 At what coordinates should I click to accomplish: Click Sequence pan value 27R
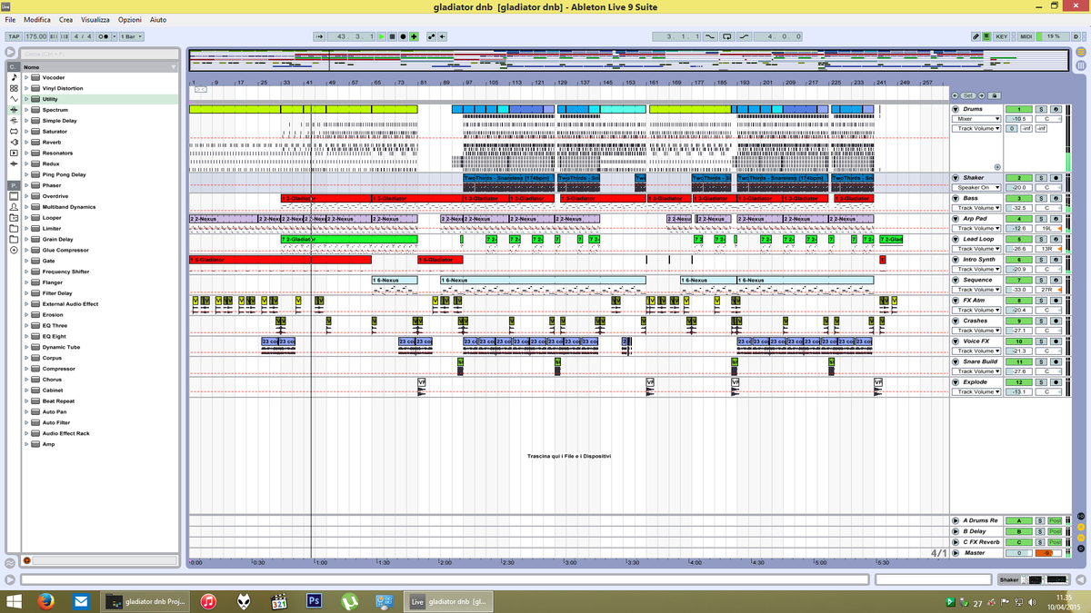(1047, 290)
